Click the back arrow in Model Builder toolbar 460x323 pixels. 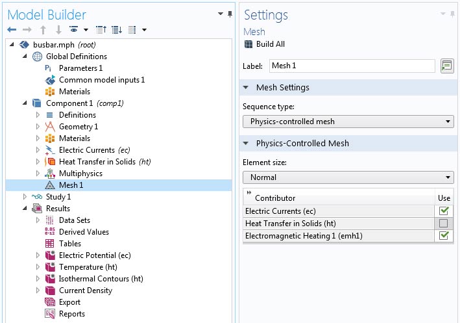click(x=11, y=30)
